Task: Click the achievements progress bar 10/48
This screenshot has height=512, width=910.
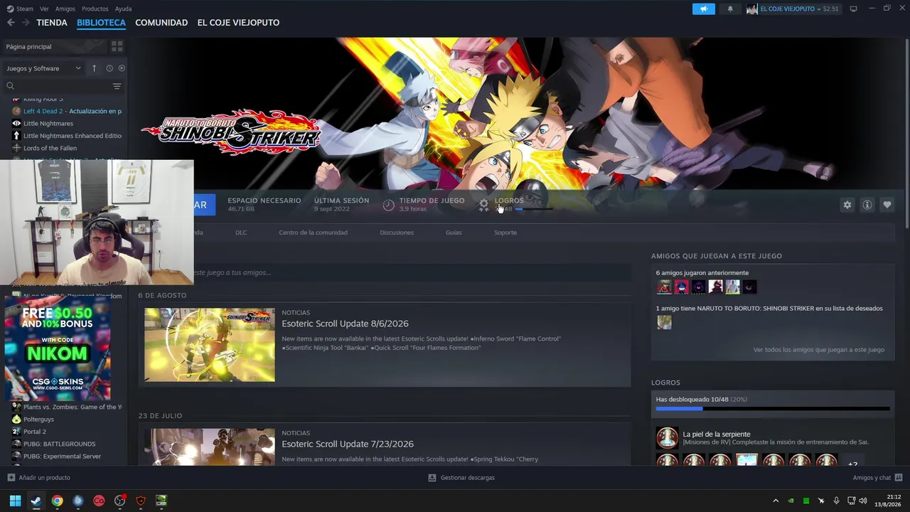Action: coord(773,409)
